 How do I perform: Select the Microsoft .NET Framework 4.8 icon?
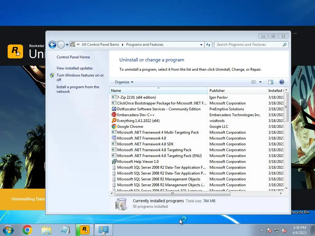click(x=114, y=138)
